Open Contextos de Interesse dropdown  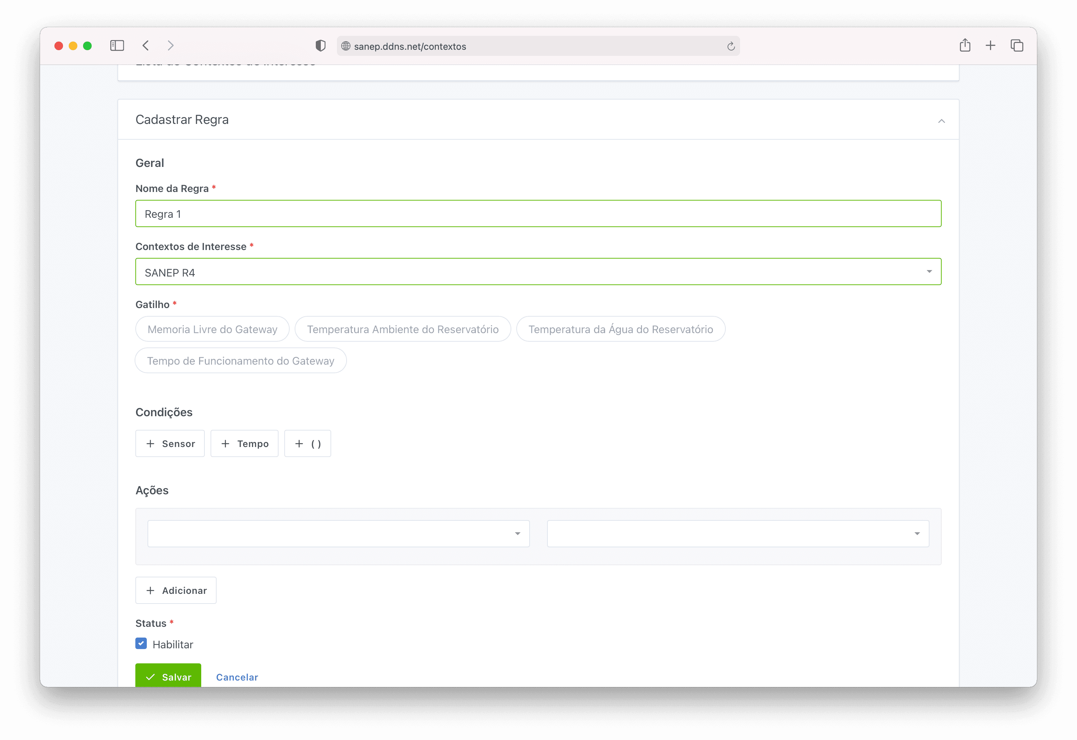point(537,272)
